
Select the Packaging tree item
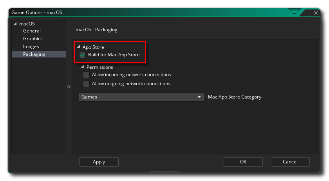pyautogui.click(x=34, y=54)
